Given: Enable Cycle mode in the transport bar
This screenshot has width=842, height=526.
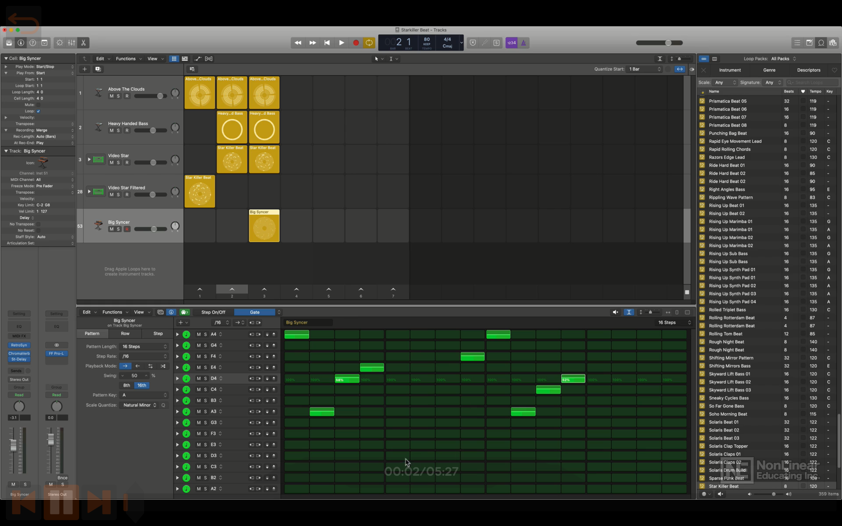Looking at the screenshot, I should (369, 42).
